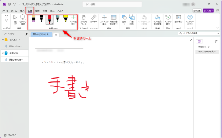The width and height of the screenshot is (222, 138).
Task: Open Ink Help (インクのヘルプ) dropdown
Action: [190, 20]
